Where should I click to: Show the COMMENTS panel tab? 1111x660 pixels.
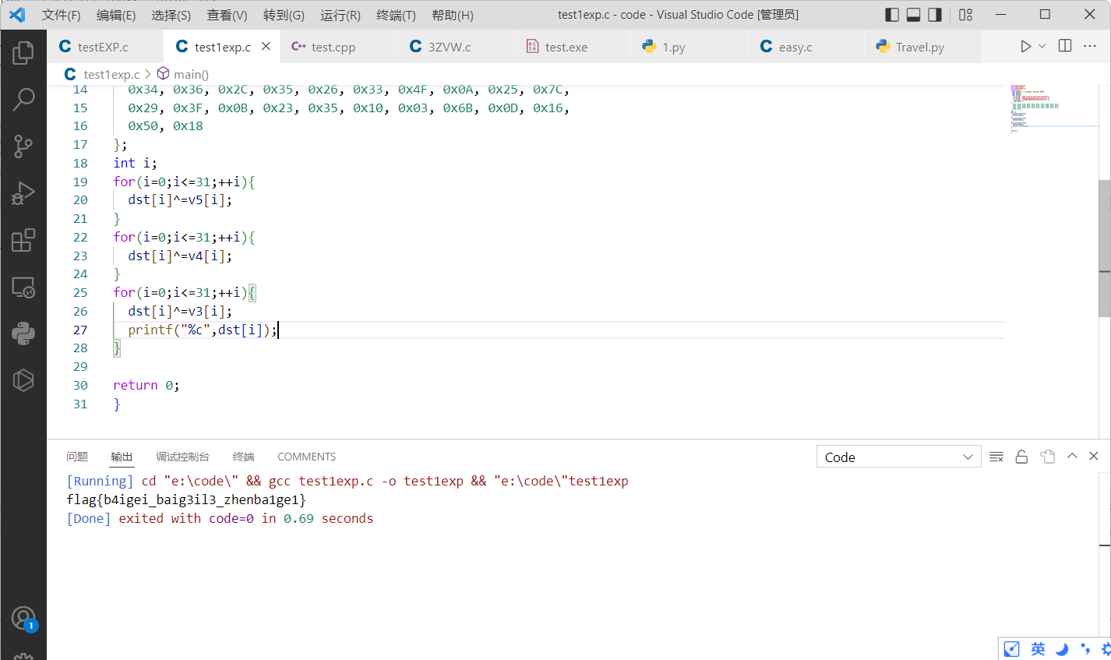307,457
